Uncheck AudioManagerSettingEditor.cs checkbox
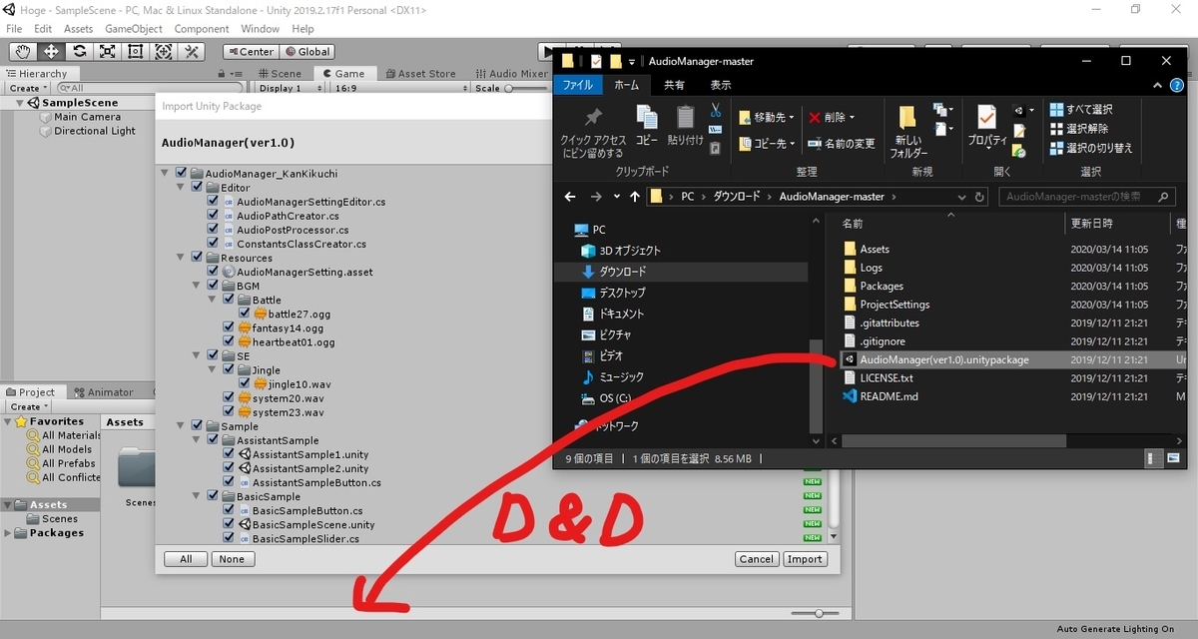Screen dimensions: 1198x639 point(213,202)
